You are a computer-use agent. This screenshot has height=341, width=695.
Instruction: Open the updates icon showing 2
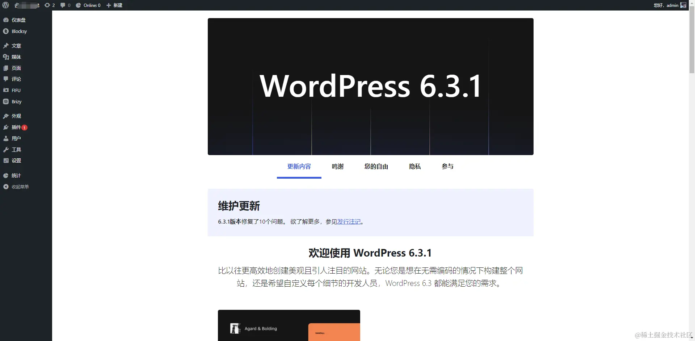[50, 5]
